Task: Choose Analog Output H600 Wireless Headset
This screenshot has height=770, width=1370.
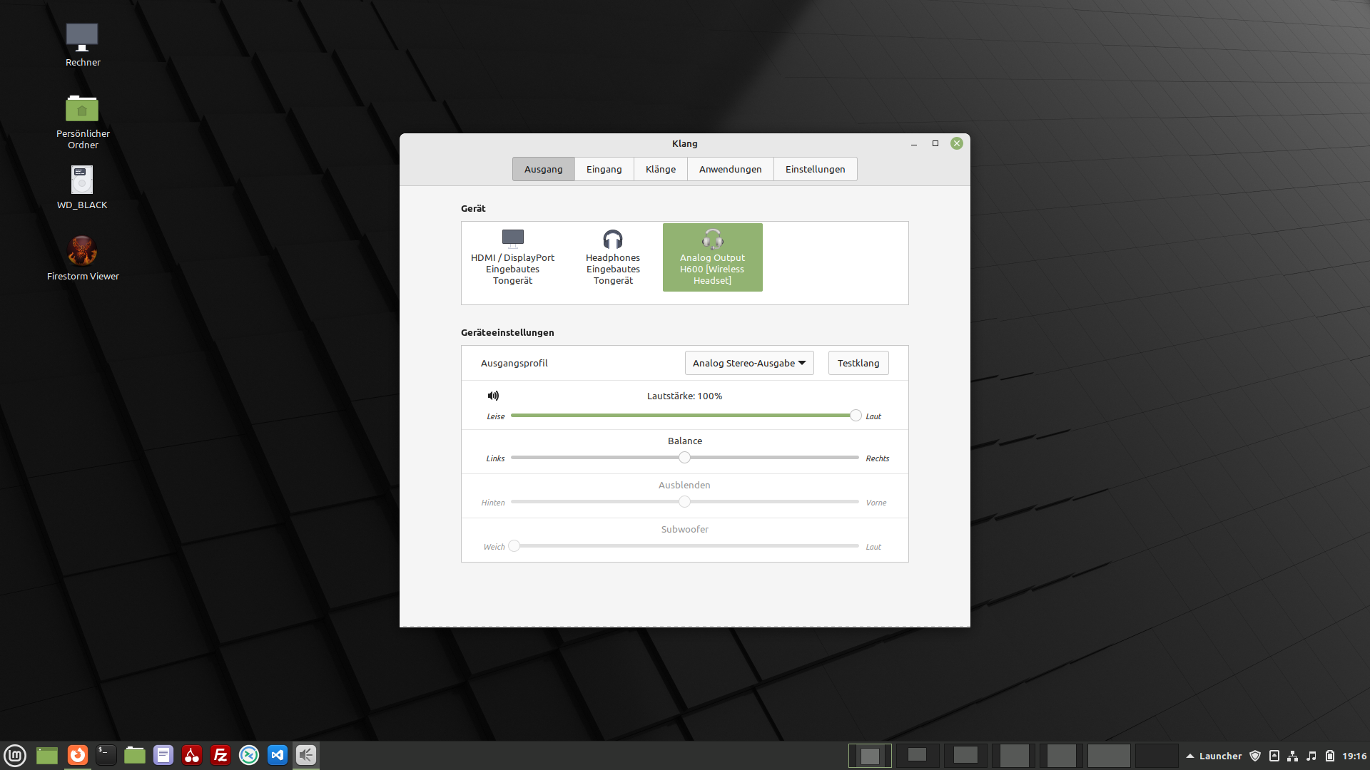Action: coord(712,257)
